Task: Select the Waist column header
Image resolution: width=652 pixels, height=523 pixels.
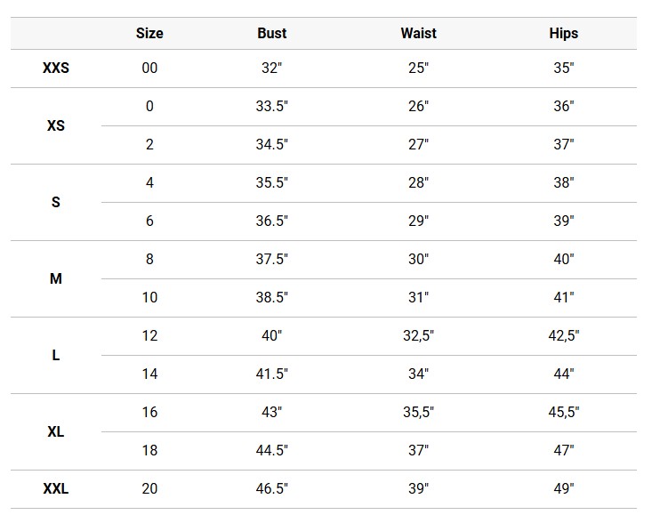Action: tap(418, 33)
